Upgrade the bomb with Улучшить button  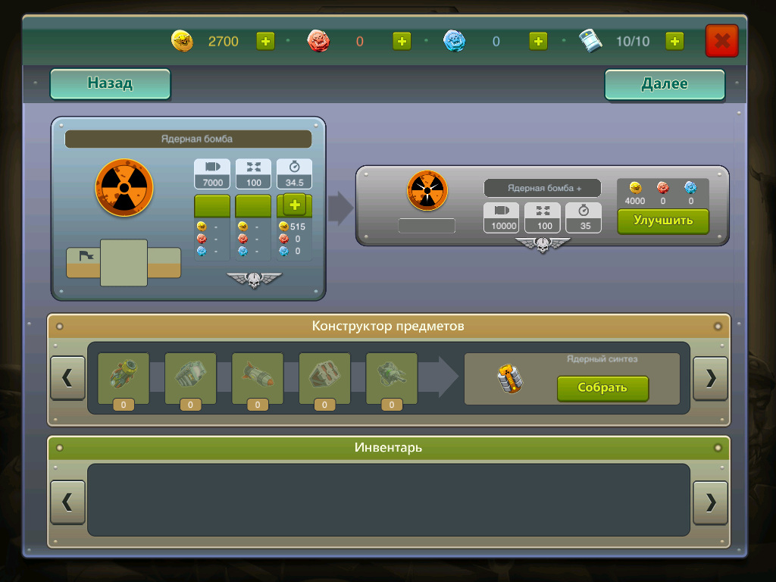coord(663,221)
